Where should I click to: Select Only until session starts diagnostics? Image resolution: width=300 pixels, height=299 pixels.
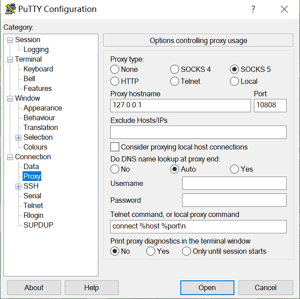(x=187, y=252)
